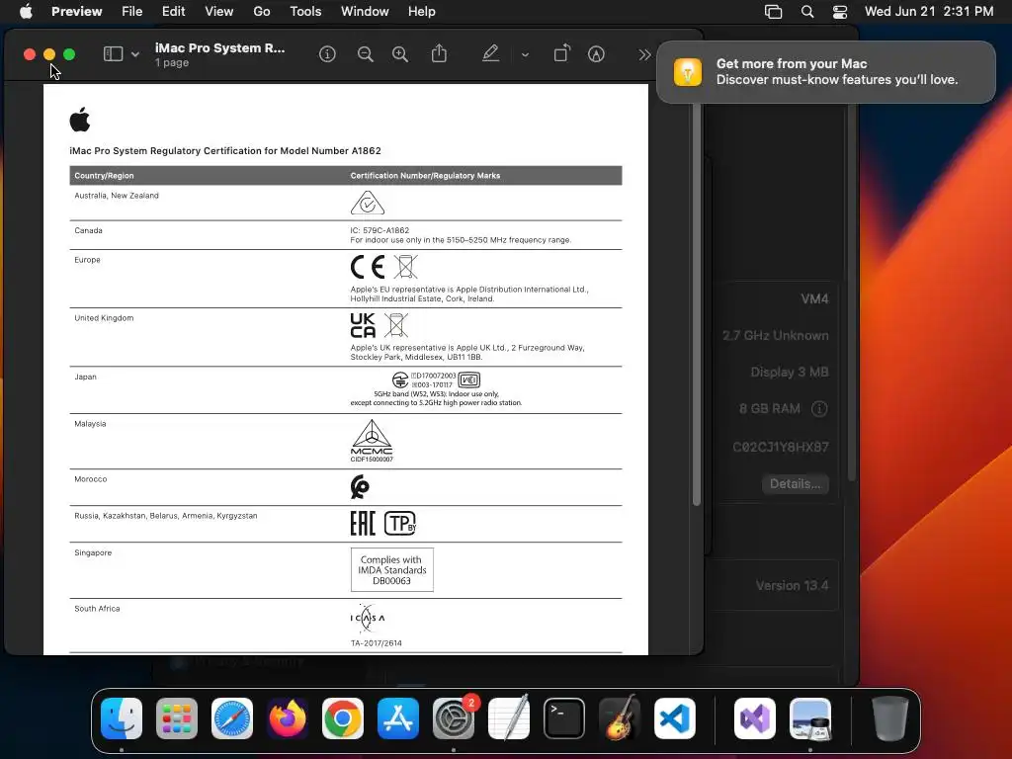The height and width of the screenshot is (759, 1012).
Task: Open the Edit menu
Action: 173,11
